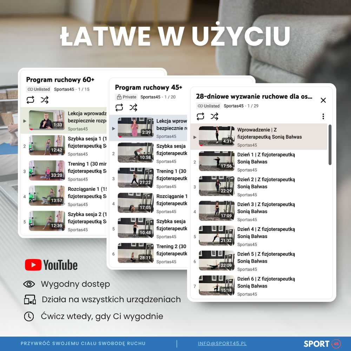Select 'Dzień 5 | Z fizjoterapeutką' video title

point(266,258)
